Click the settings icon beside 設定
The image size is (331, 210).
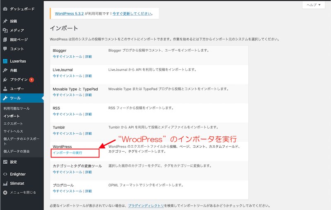(x=5, y=162)
